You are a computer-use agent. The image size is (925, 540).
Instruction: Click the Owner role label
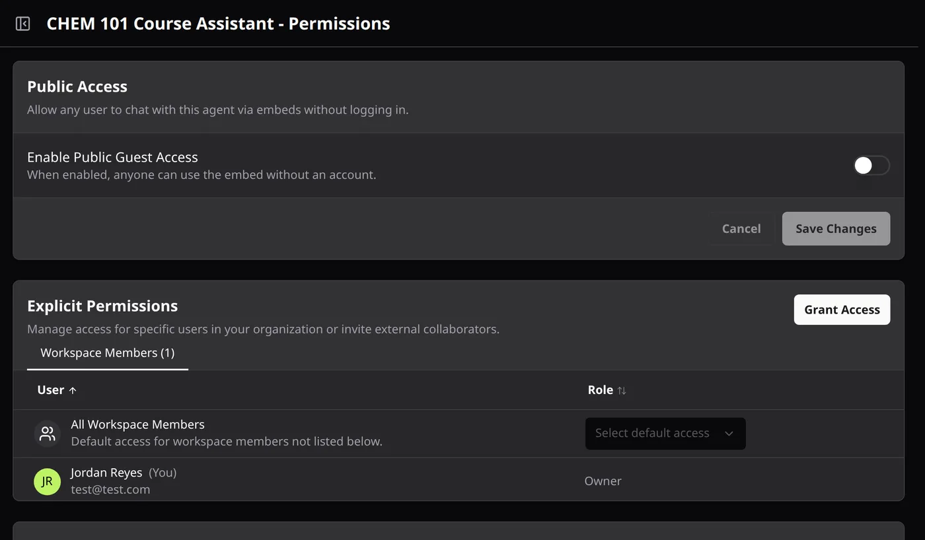pos(603,481)
